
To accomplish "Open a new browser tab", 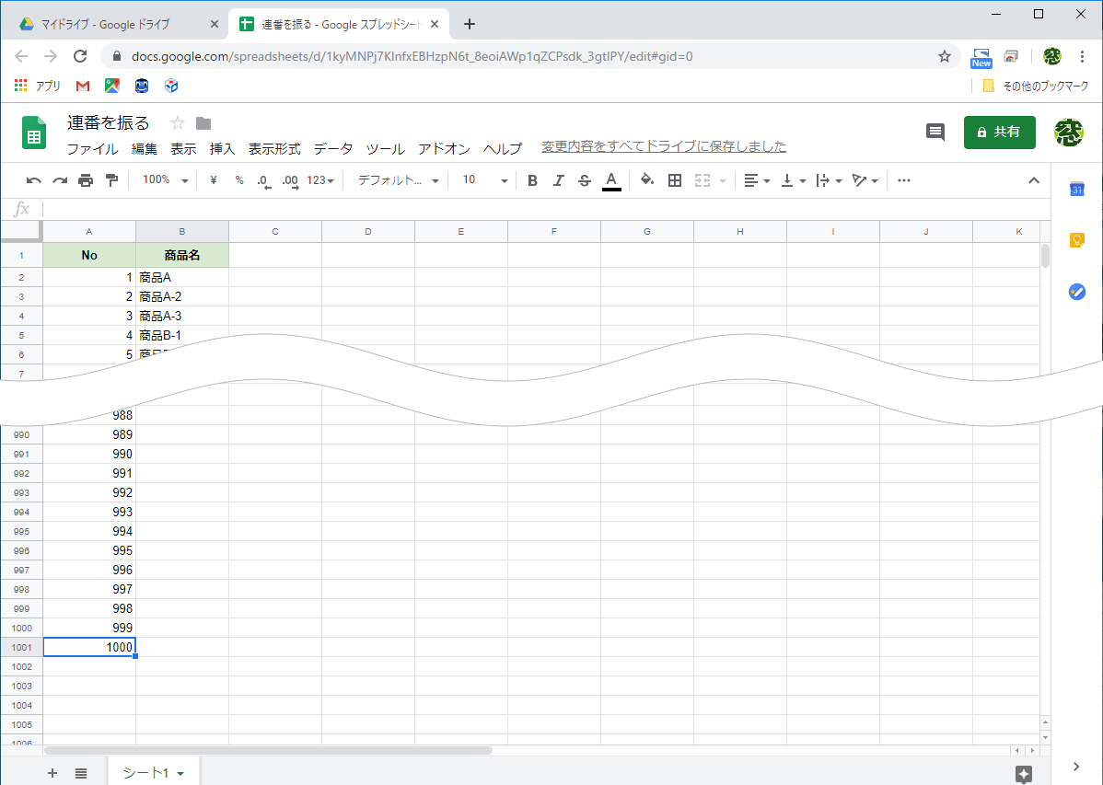I will [x=470, y=24].
